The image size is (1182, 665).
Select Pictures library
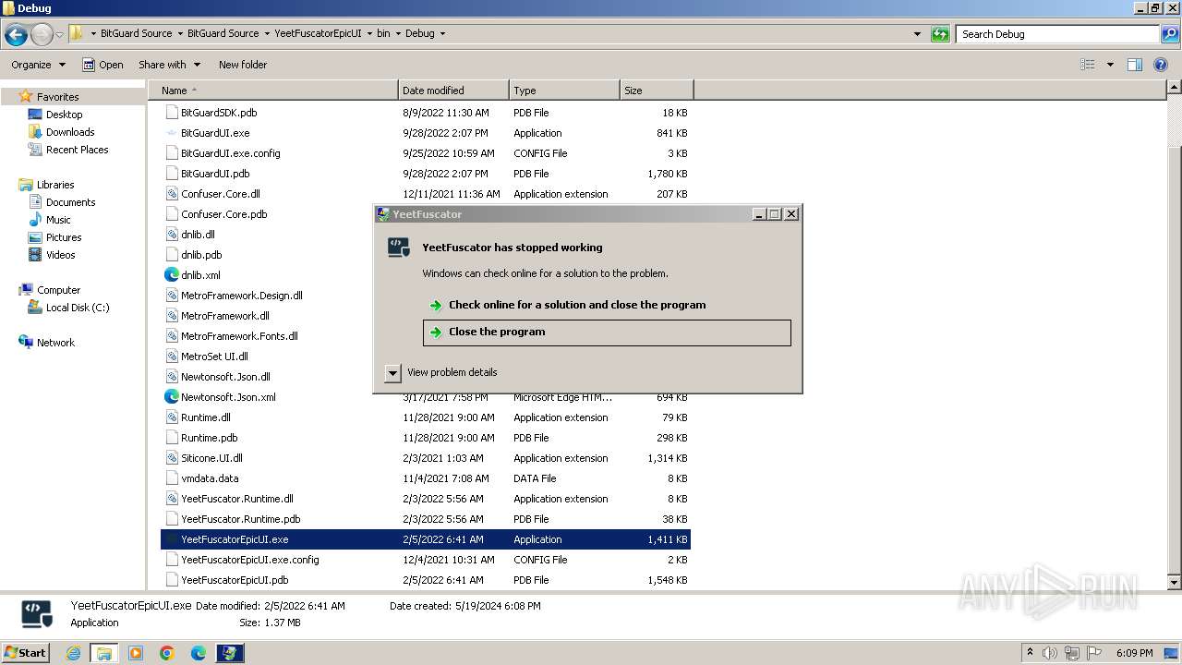click(64, 237)
